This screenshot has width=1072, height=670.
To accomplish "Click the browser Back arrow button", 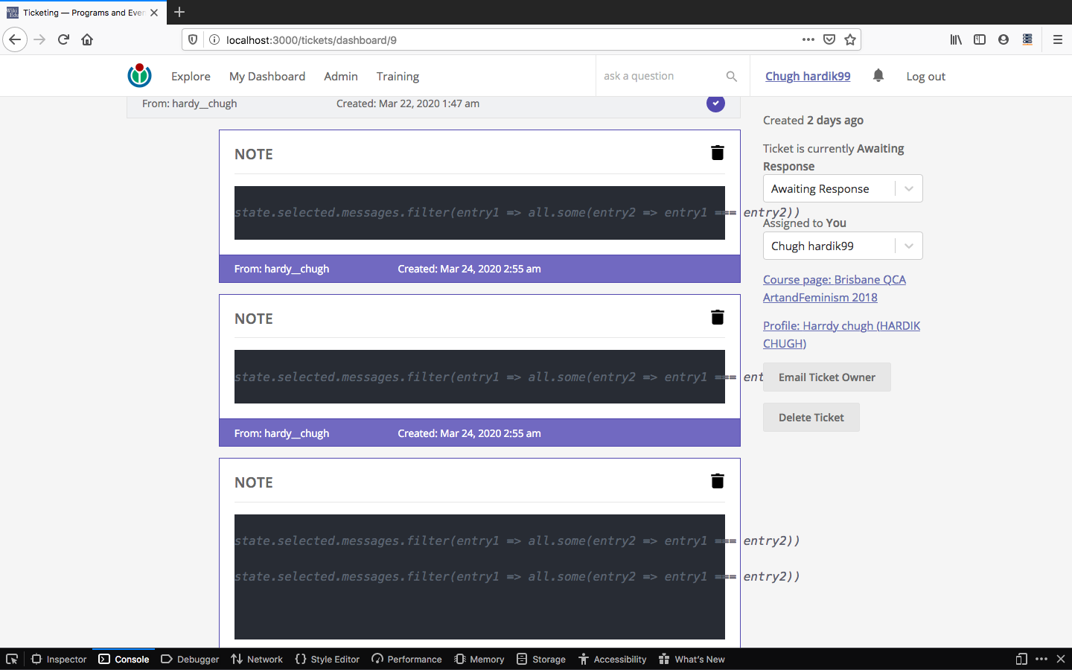I will coord(15,39).
